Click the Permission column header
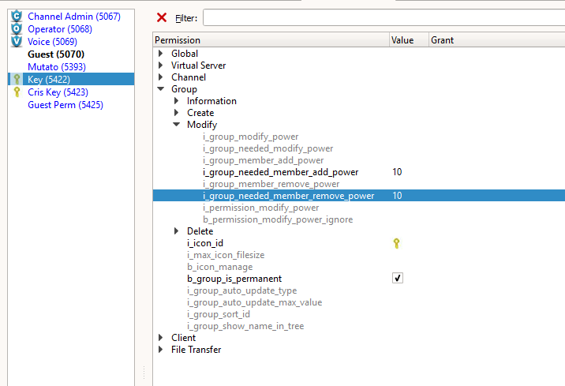The image size is (565, 386). [268, 39]
